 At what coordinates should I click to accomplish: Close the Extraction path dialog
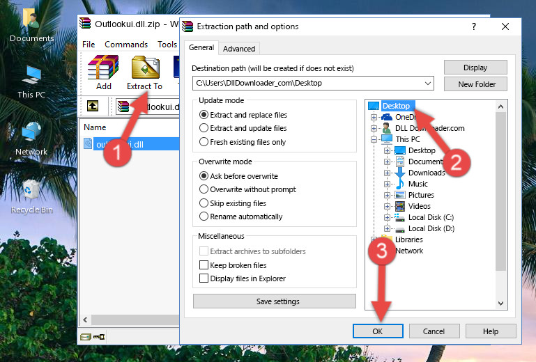tap(505, 26)
